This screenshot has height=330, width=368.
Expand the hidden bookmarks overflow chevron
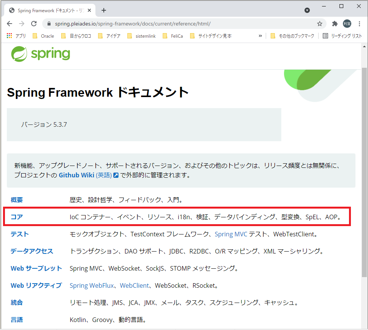pos(260,36)
